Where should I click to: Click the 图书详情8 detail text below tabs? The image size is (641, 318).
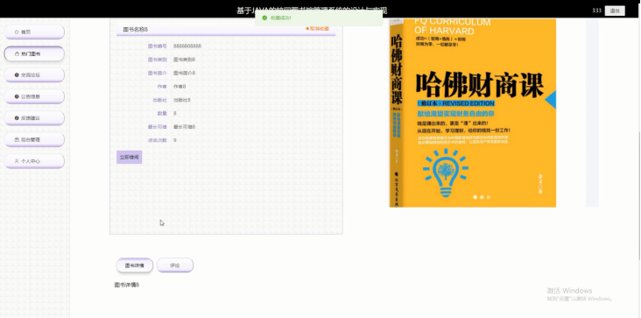click(127, 285)
